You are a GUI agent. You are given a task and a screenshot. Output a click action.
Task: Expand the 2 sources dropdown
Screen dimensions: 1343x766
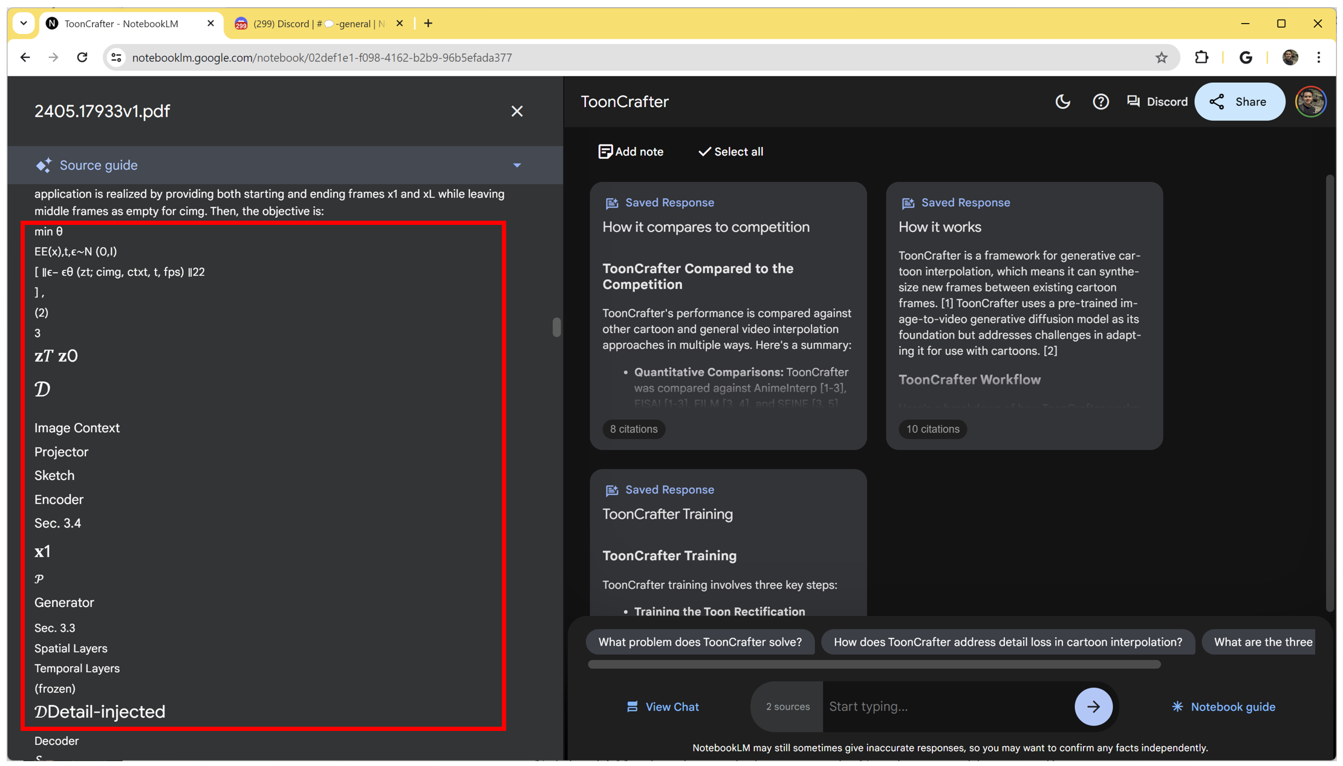point(786,706)
